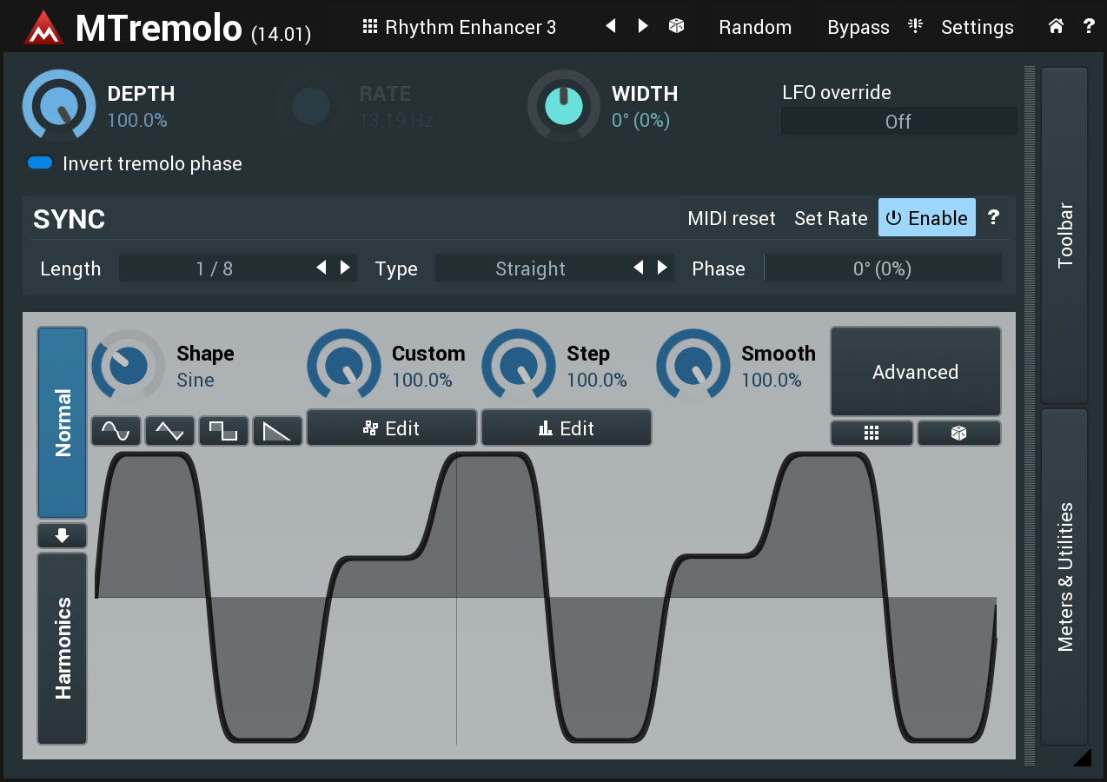Select the triangle LFO shape icon
The height and width of the screenshot is (782, 1107).
169,430
